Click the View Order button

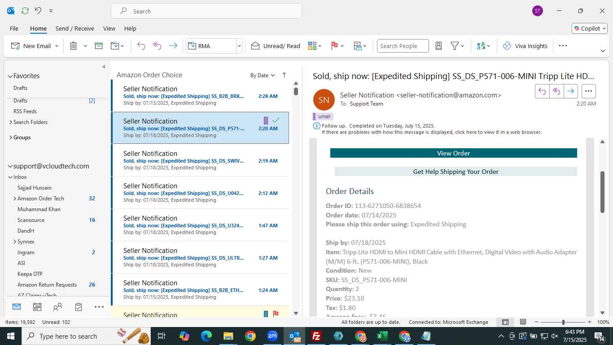click(x=453, y=153)
